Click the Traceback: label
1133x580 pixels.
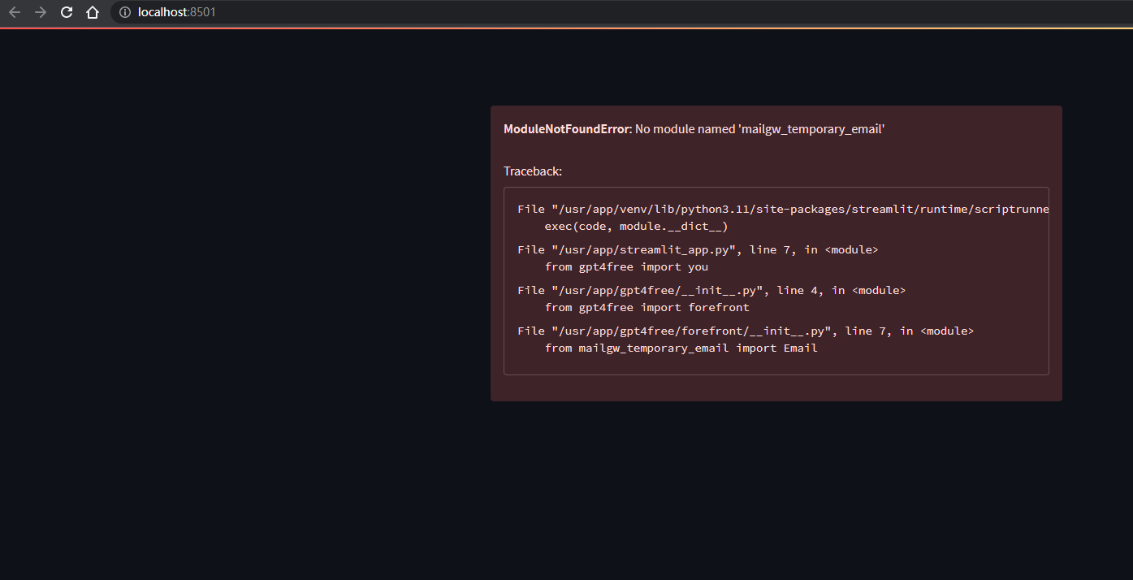(x=533, y=171)
